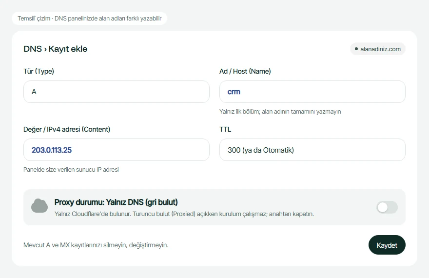Click Proxy durumu: Yalnız DNS title

[116, 202]
